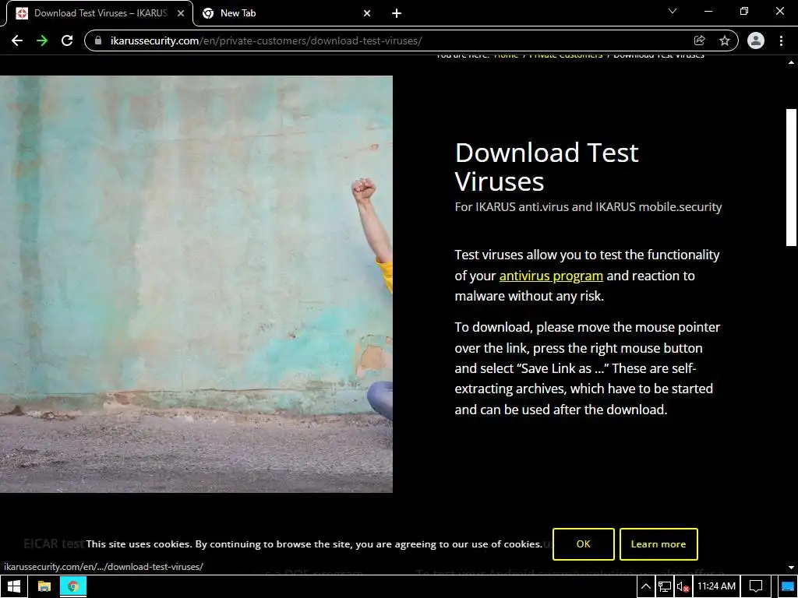Screen dimensions: 798x598
Task: Follow the antivirus program link
Action: (x=551, y=276)
